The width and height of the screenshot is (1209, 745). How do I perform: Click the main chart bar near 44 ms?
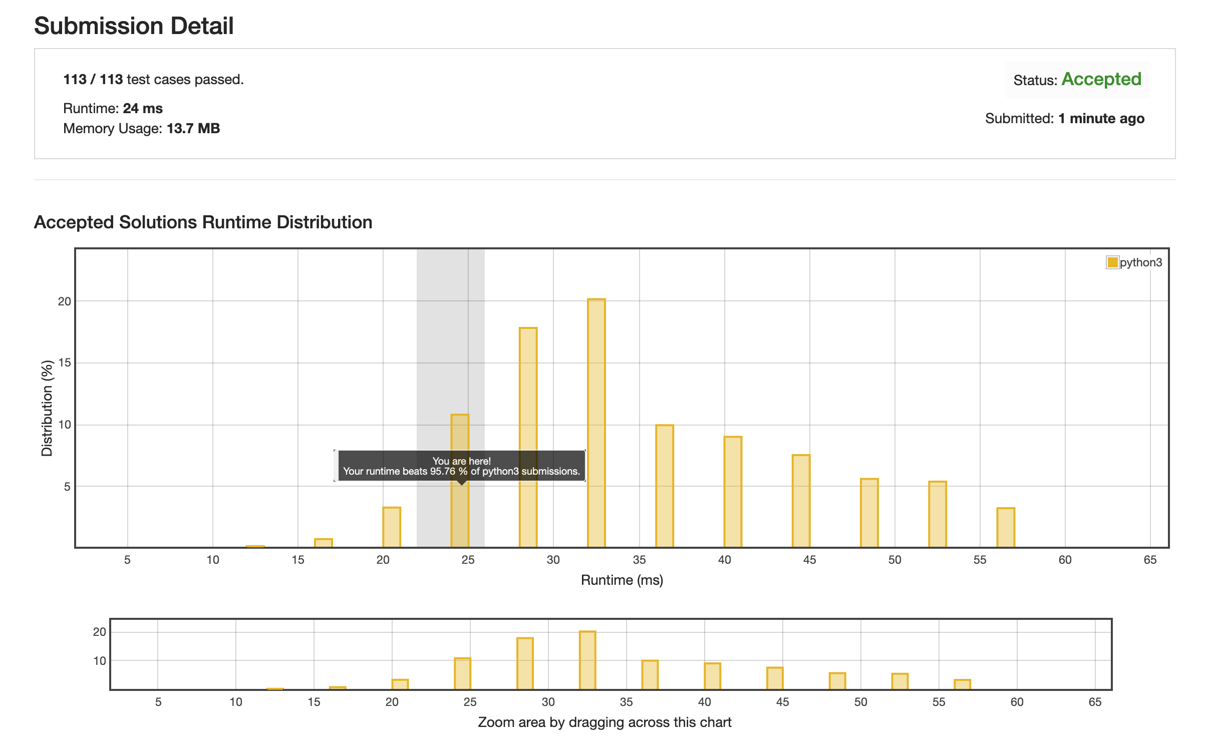click(800, 501)
